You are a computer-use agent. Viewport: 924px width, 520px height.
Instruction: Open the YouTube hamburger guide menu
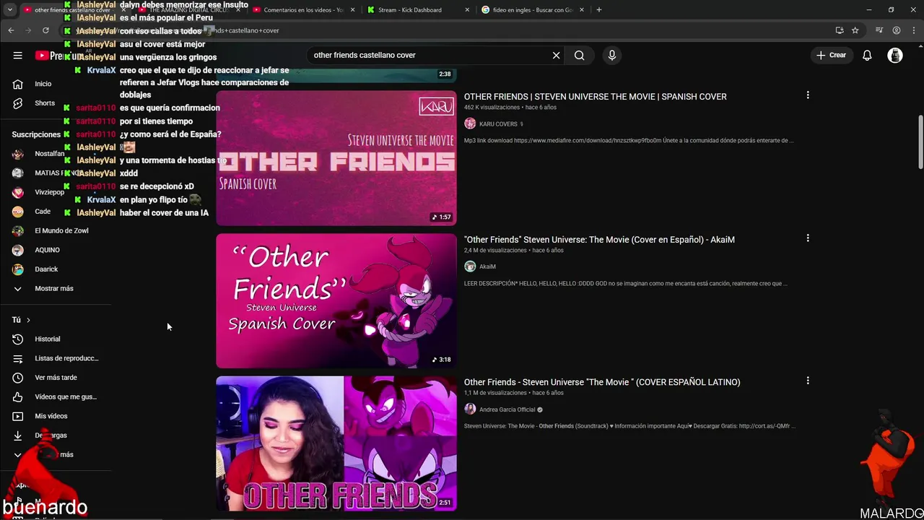tap(17, 56)
